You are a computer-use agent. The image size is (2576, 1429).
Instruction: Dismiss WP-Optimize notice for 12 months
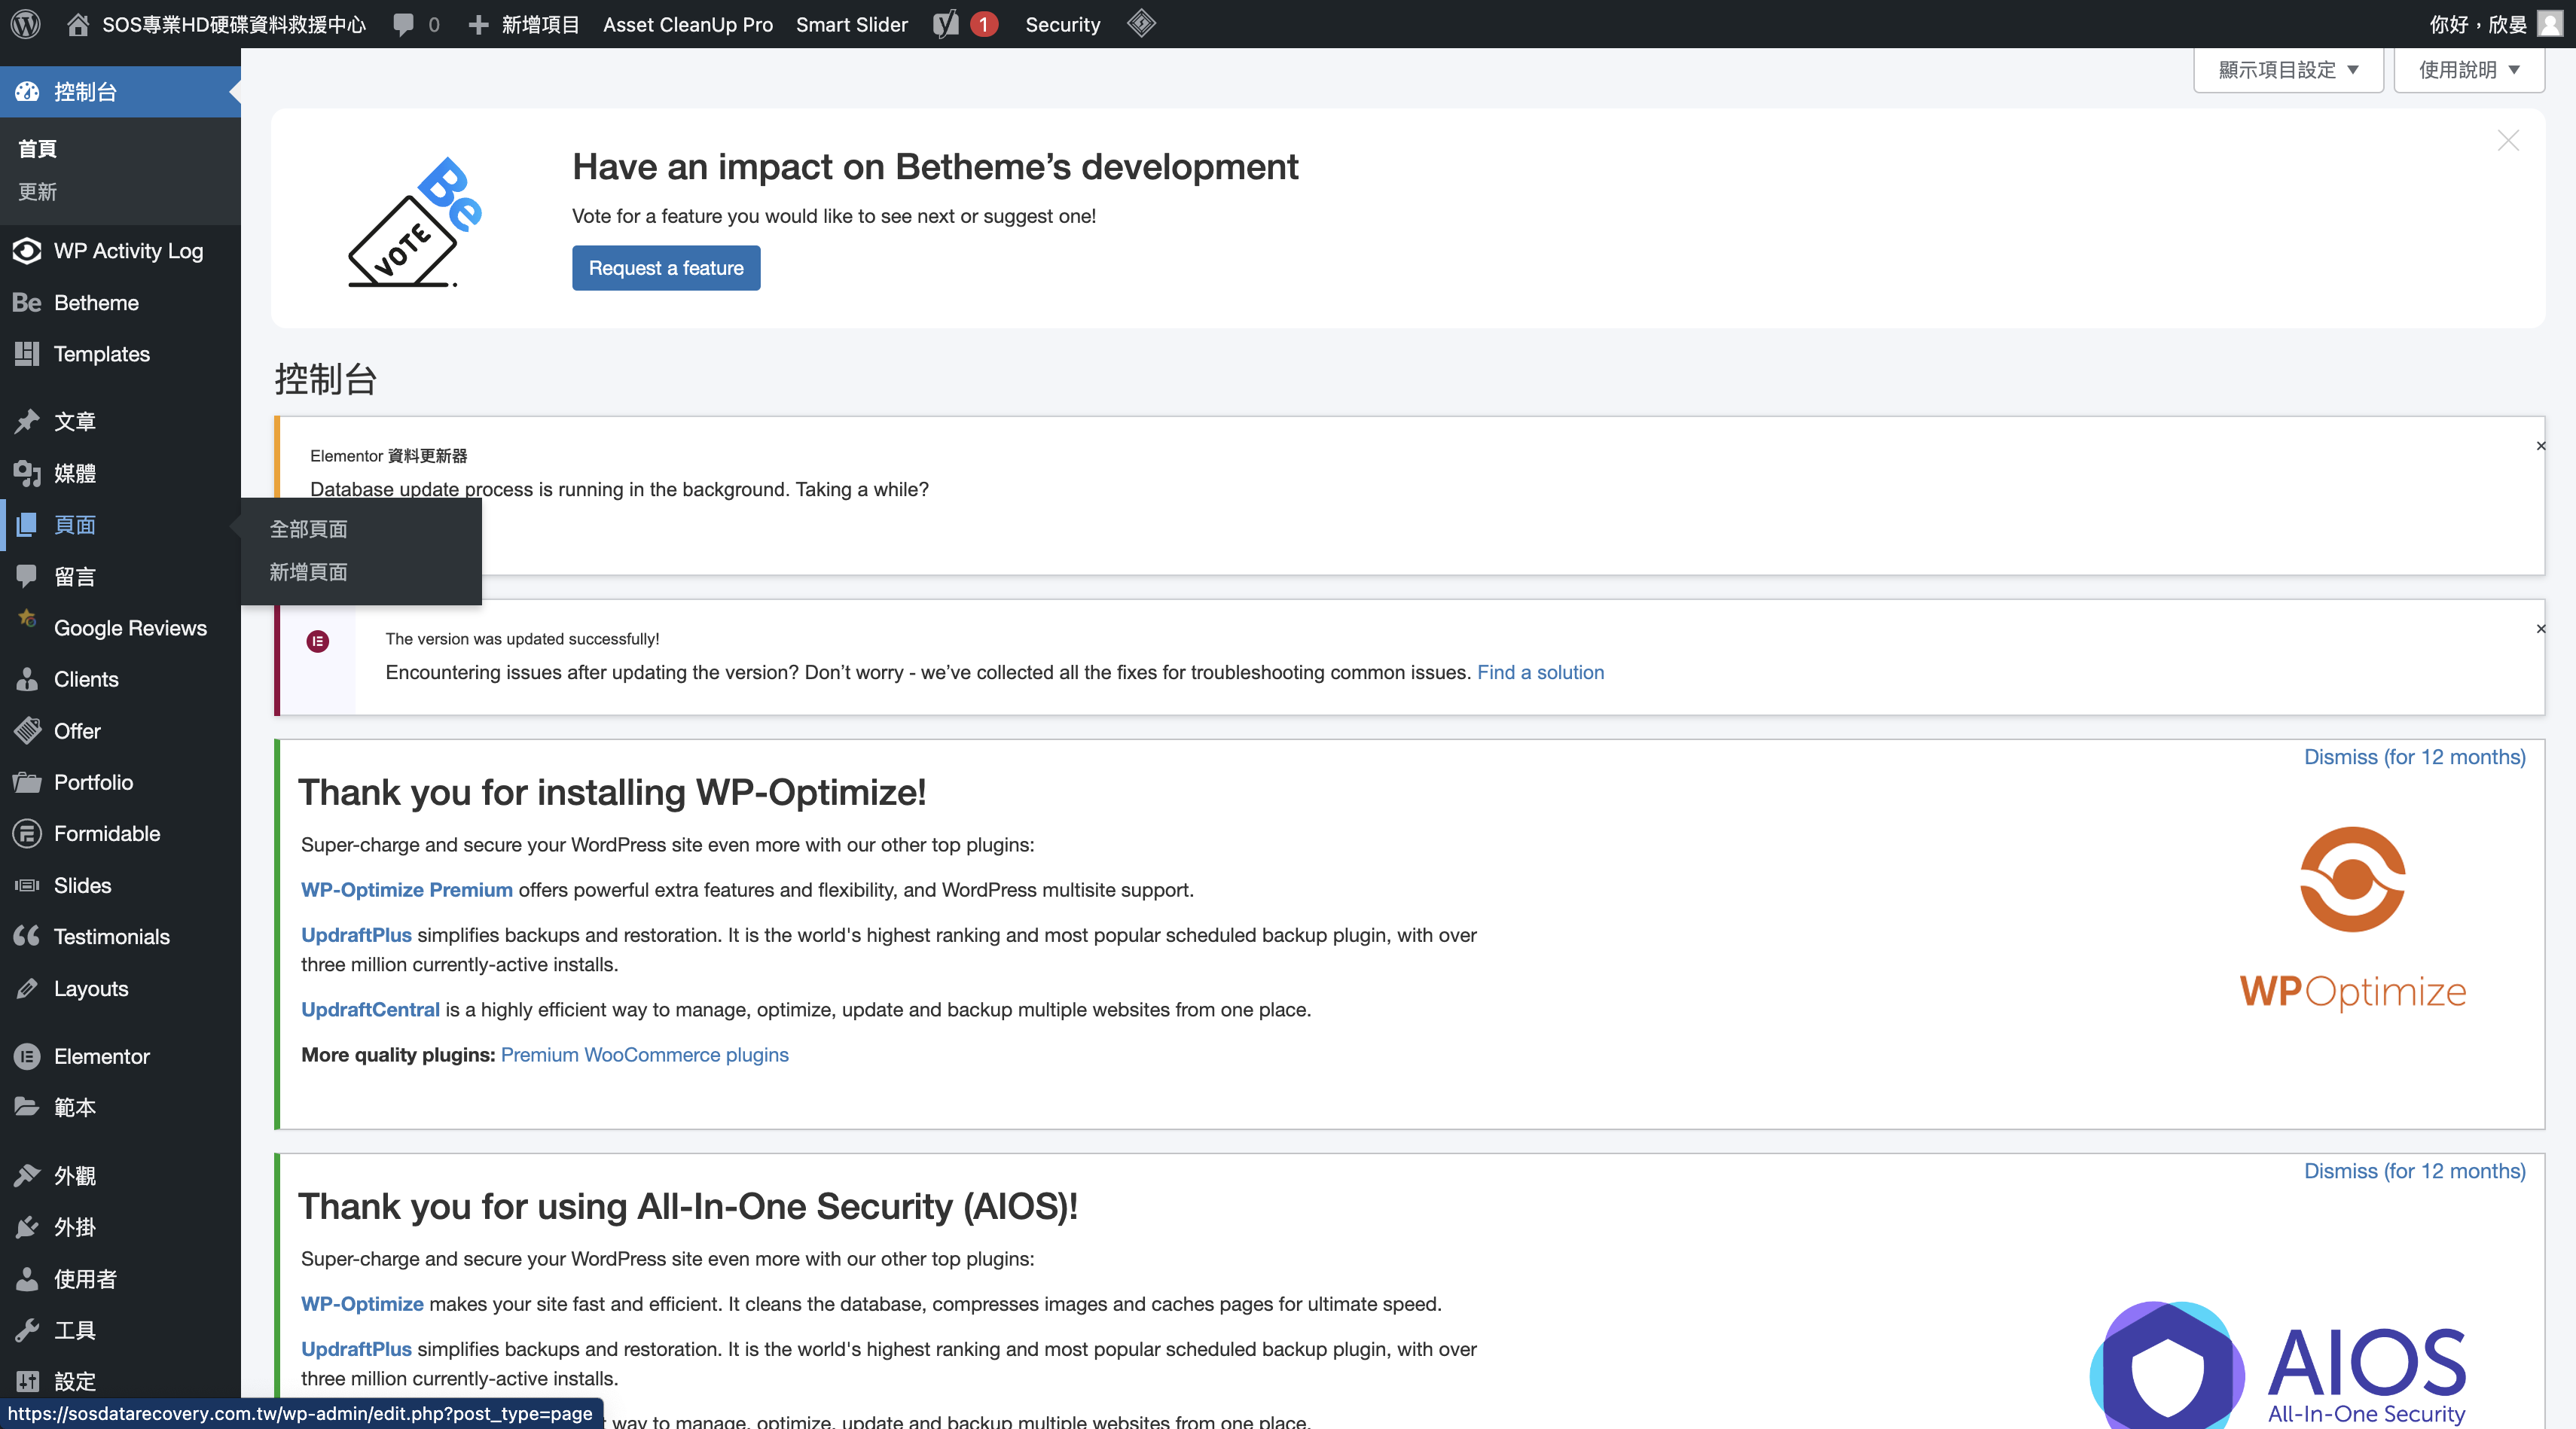point(2414,757)
